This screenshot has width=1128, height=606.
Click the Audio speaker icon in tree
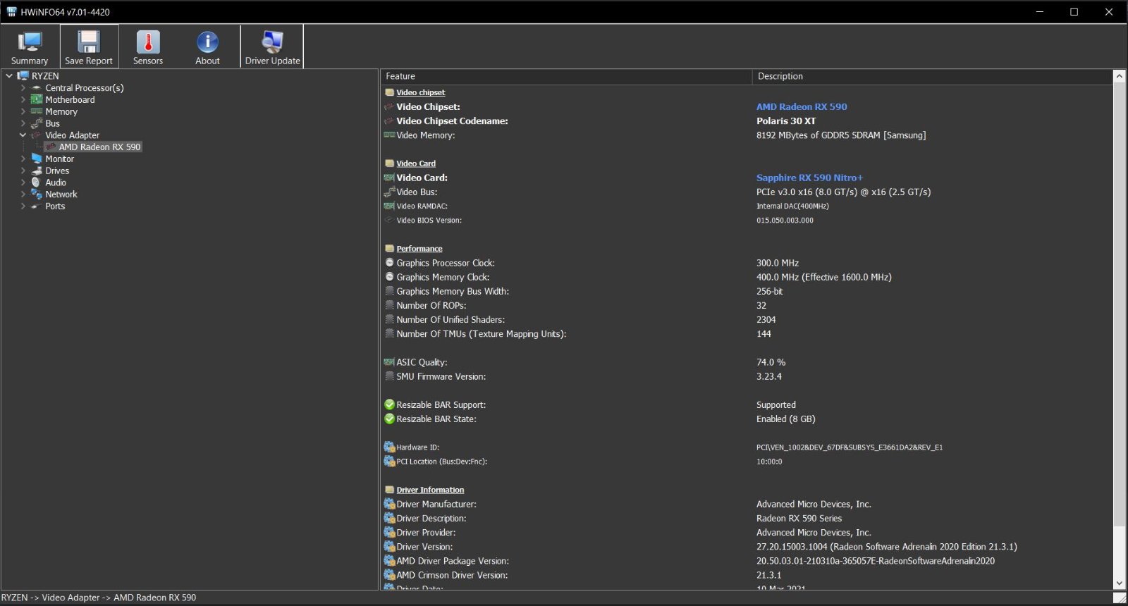pyautogui.click(x=36, y=182)
